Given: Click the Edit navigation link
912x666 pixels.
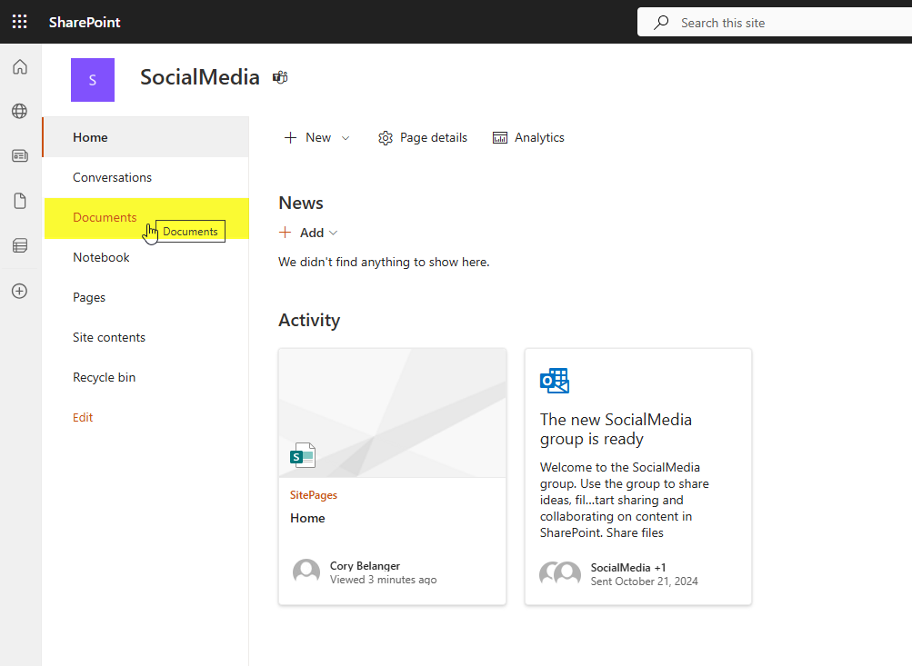Looking at the screenshot, I should coord(83,417).
